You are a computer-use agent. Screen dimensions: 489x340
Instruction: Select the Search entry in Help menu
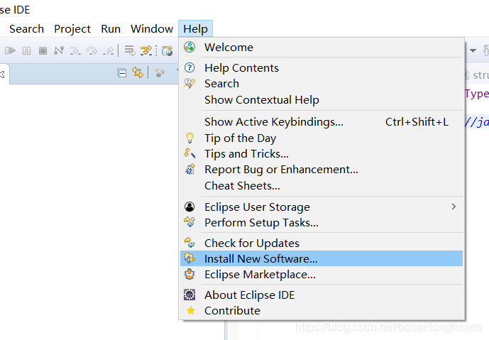coord(322,84)
